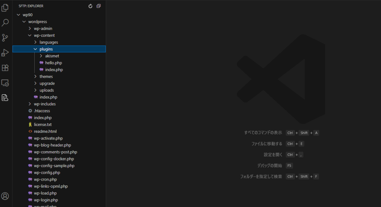Image resolution: width=381 pixels, height=207 pixels.
Task: Collapse the wordpress folder
Action: coord(24,22)
